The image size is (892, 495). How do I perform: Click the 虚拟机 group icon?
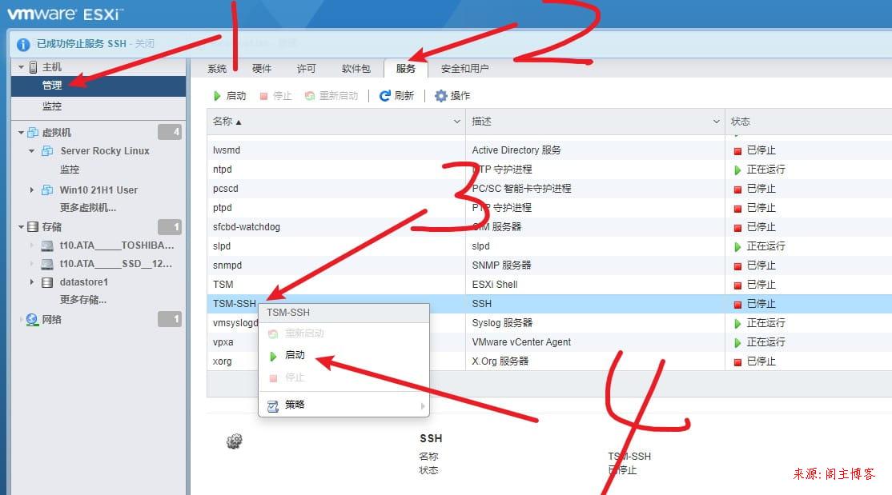click(x=33, y=133)
